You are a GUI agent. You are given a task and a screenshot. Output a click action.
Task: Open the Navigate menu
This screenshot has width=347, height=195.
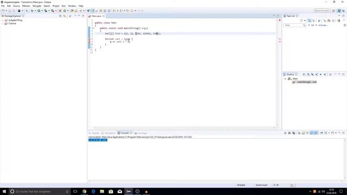click(x=37, y=6)
